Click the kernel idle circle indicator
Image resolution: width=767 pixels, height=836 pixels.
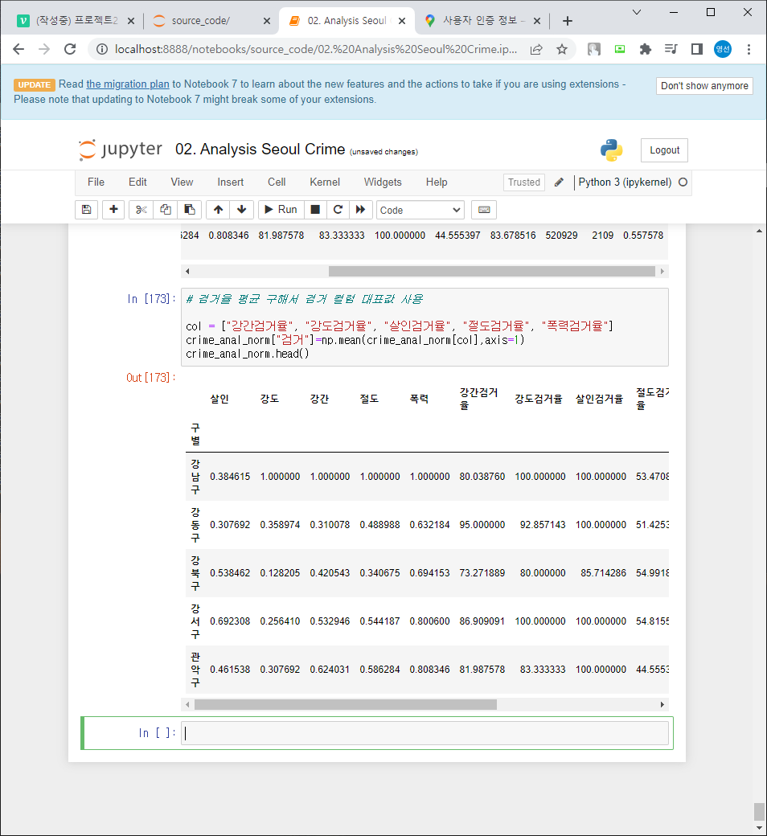683,182
